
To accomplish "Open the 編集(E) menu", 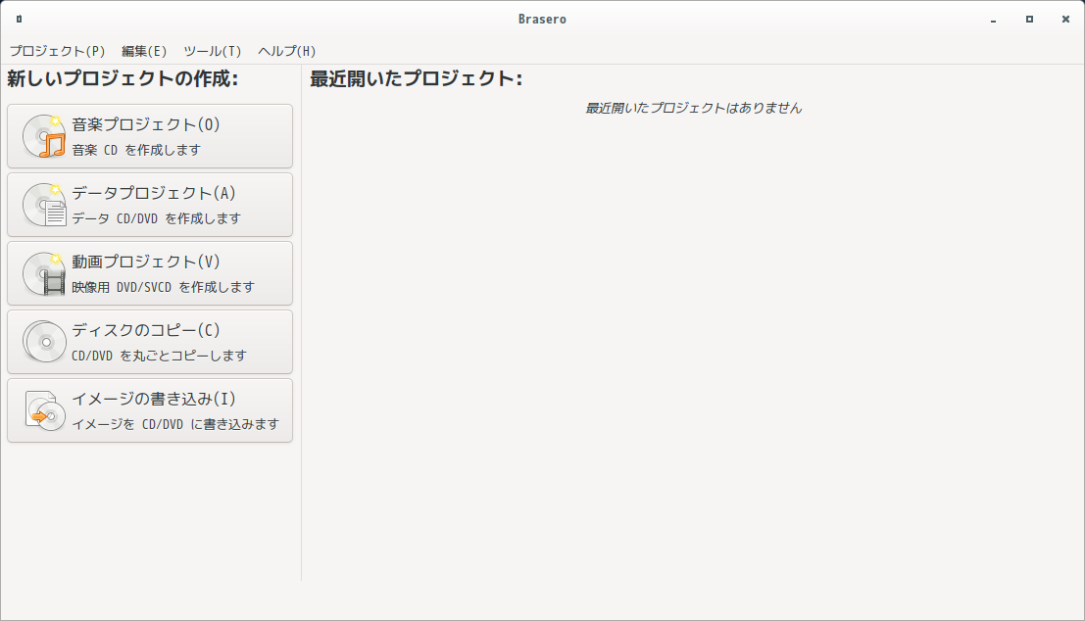I will [x=144, y=51].
